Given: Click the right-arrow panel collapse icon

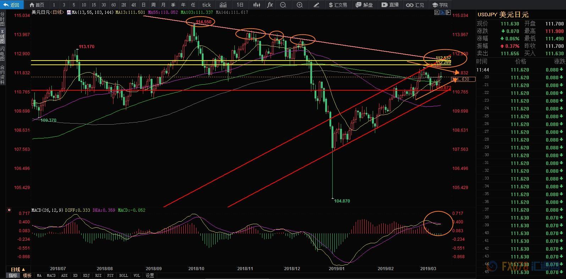Looking at the screenshot, I should pos(448,12).
